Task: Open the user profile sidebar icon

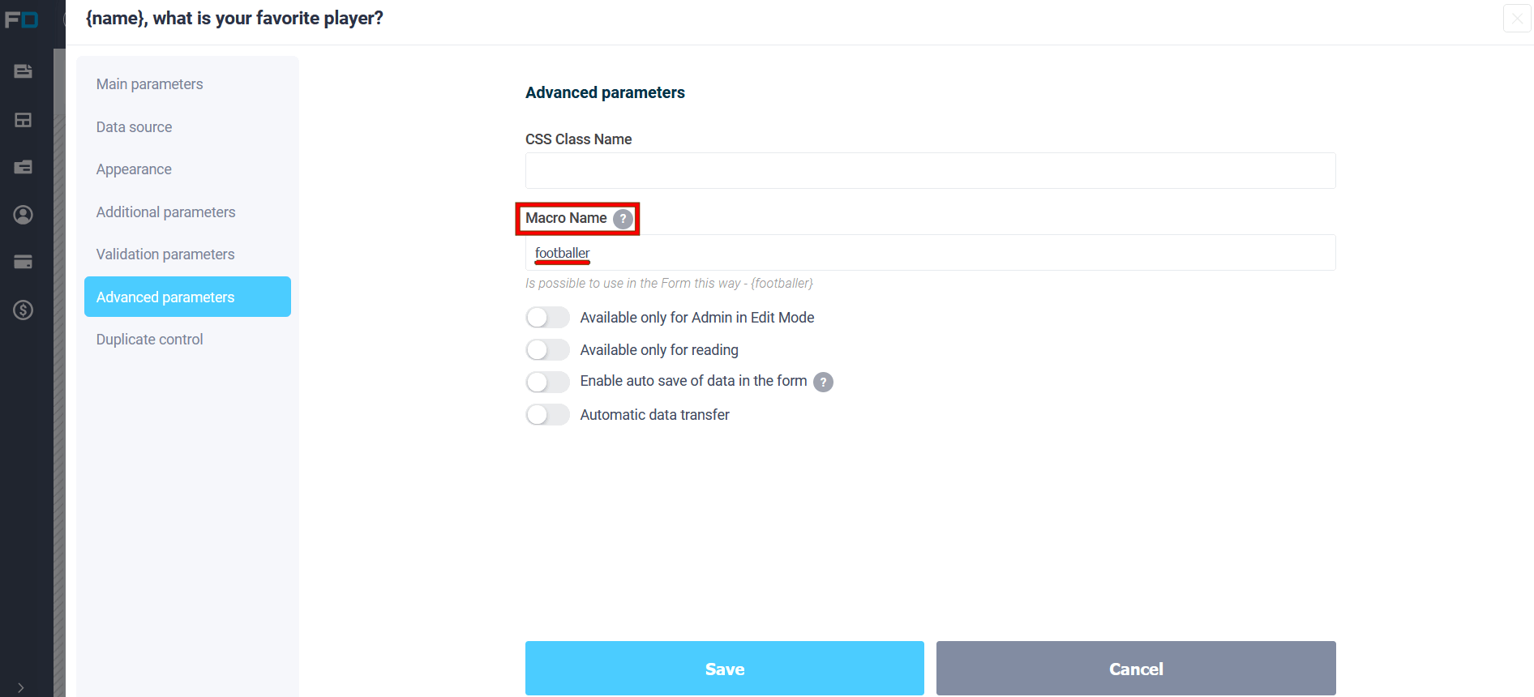Action: pos(24,215)
